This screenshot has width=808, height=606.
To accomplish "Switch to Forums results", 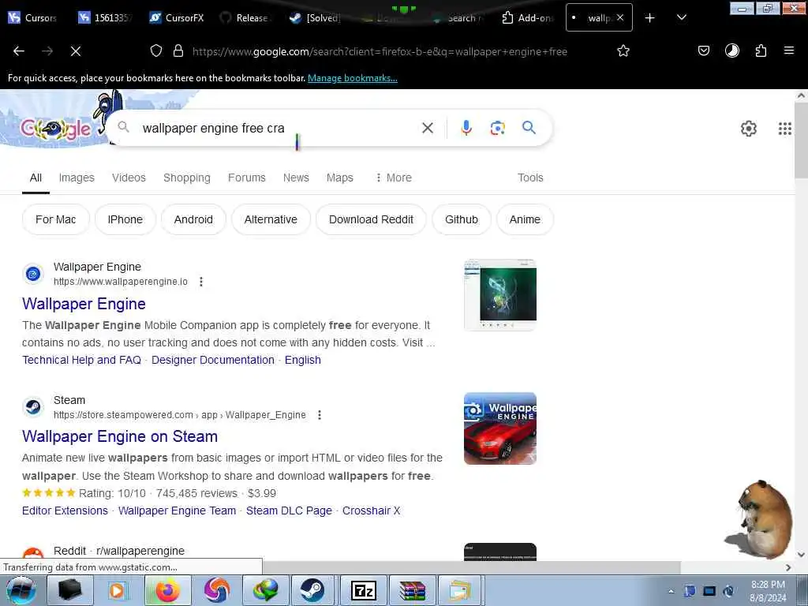I will pyautogui.click(x=247, y=178).
